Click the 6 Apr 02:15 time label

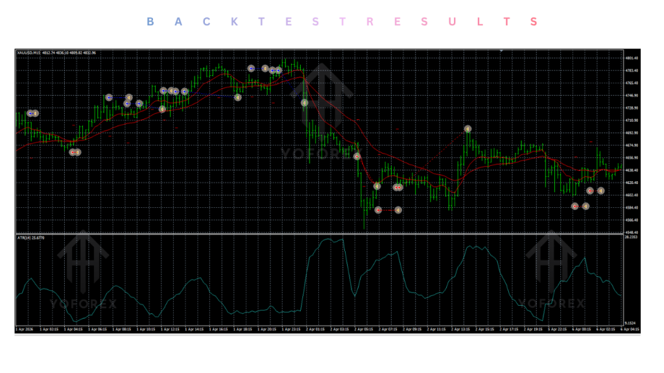[606, 329]
